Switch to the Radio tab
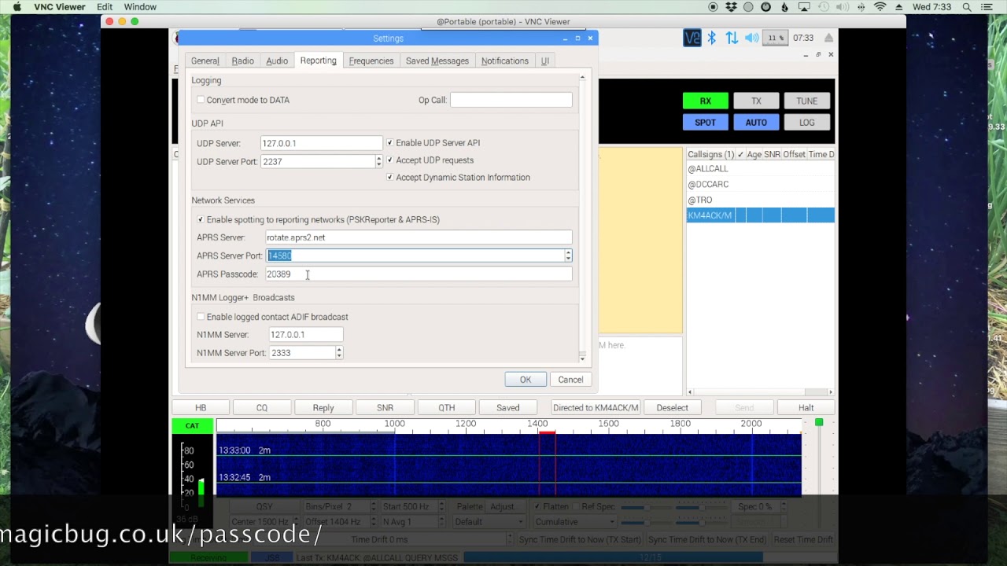 click(x=243, y=61)
